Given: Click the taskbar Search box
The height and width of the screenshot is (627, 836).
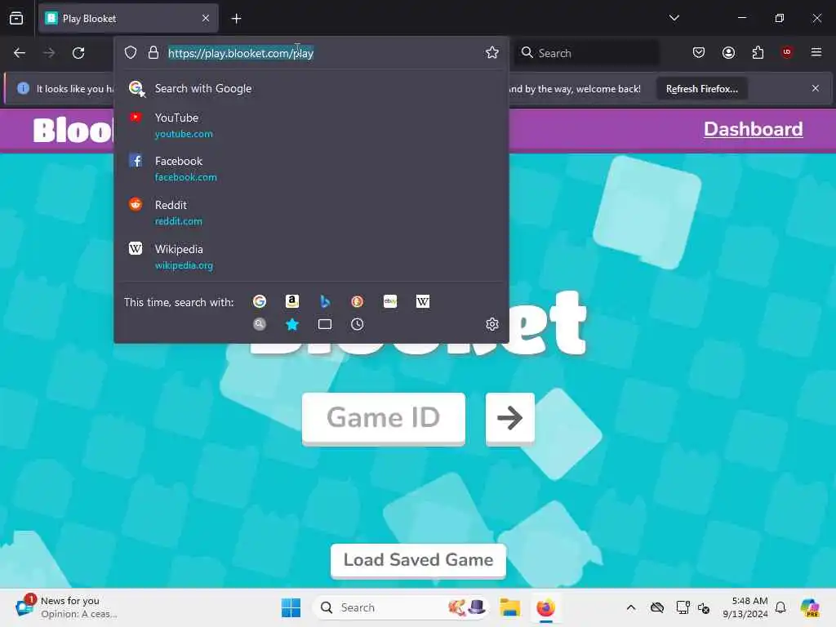Looking at the screenshot, I should (x=401, y=607).
